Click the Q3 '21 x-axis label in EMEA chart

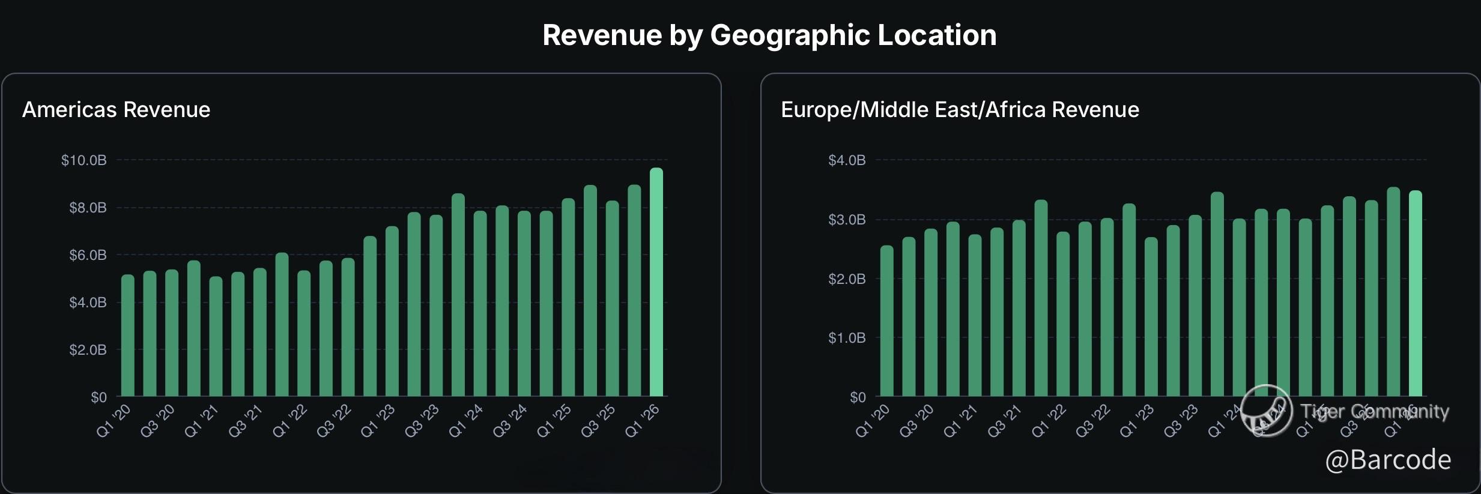coord(1004,420)
